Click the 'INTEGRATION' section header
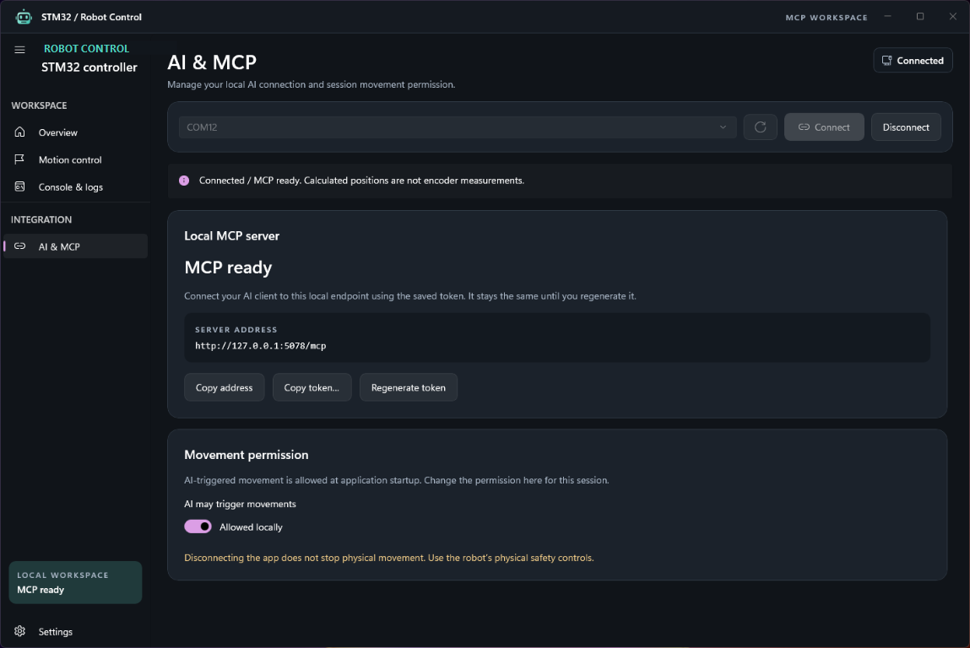Image resolution: width=970 pixels, height=648 pixels. coord(41,219)
